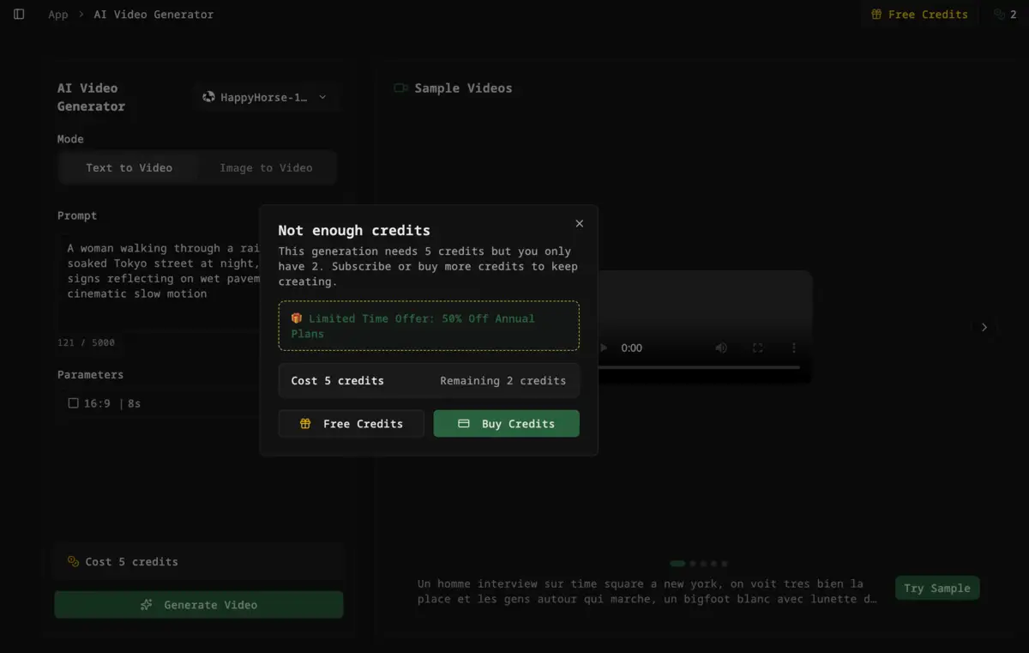
Task: Select the Text to Video mode
Action: pyautogui.click(x=129, y=167)
